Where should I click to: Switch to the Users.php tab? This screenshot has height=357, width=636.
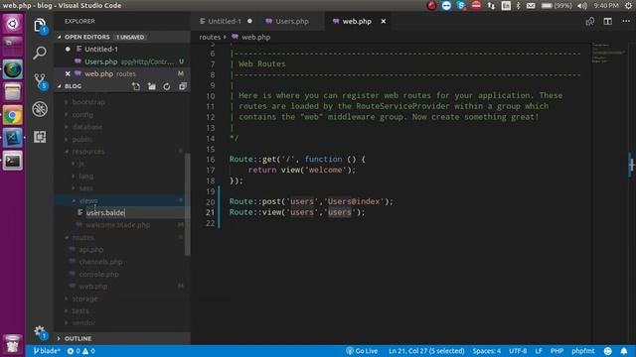point(292,21)
